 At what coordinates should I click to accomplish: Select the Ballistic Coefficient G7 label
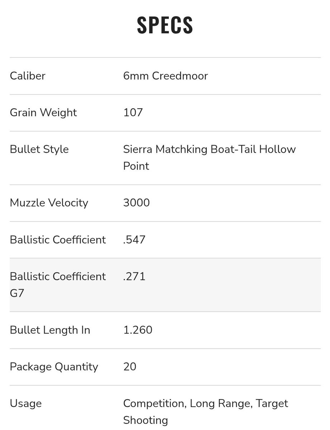58,285
